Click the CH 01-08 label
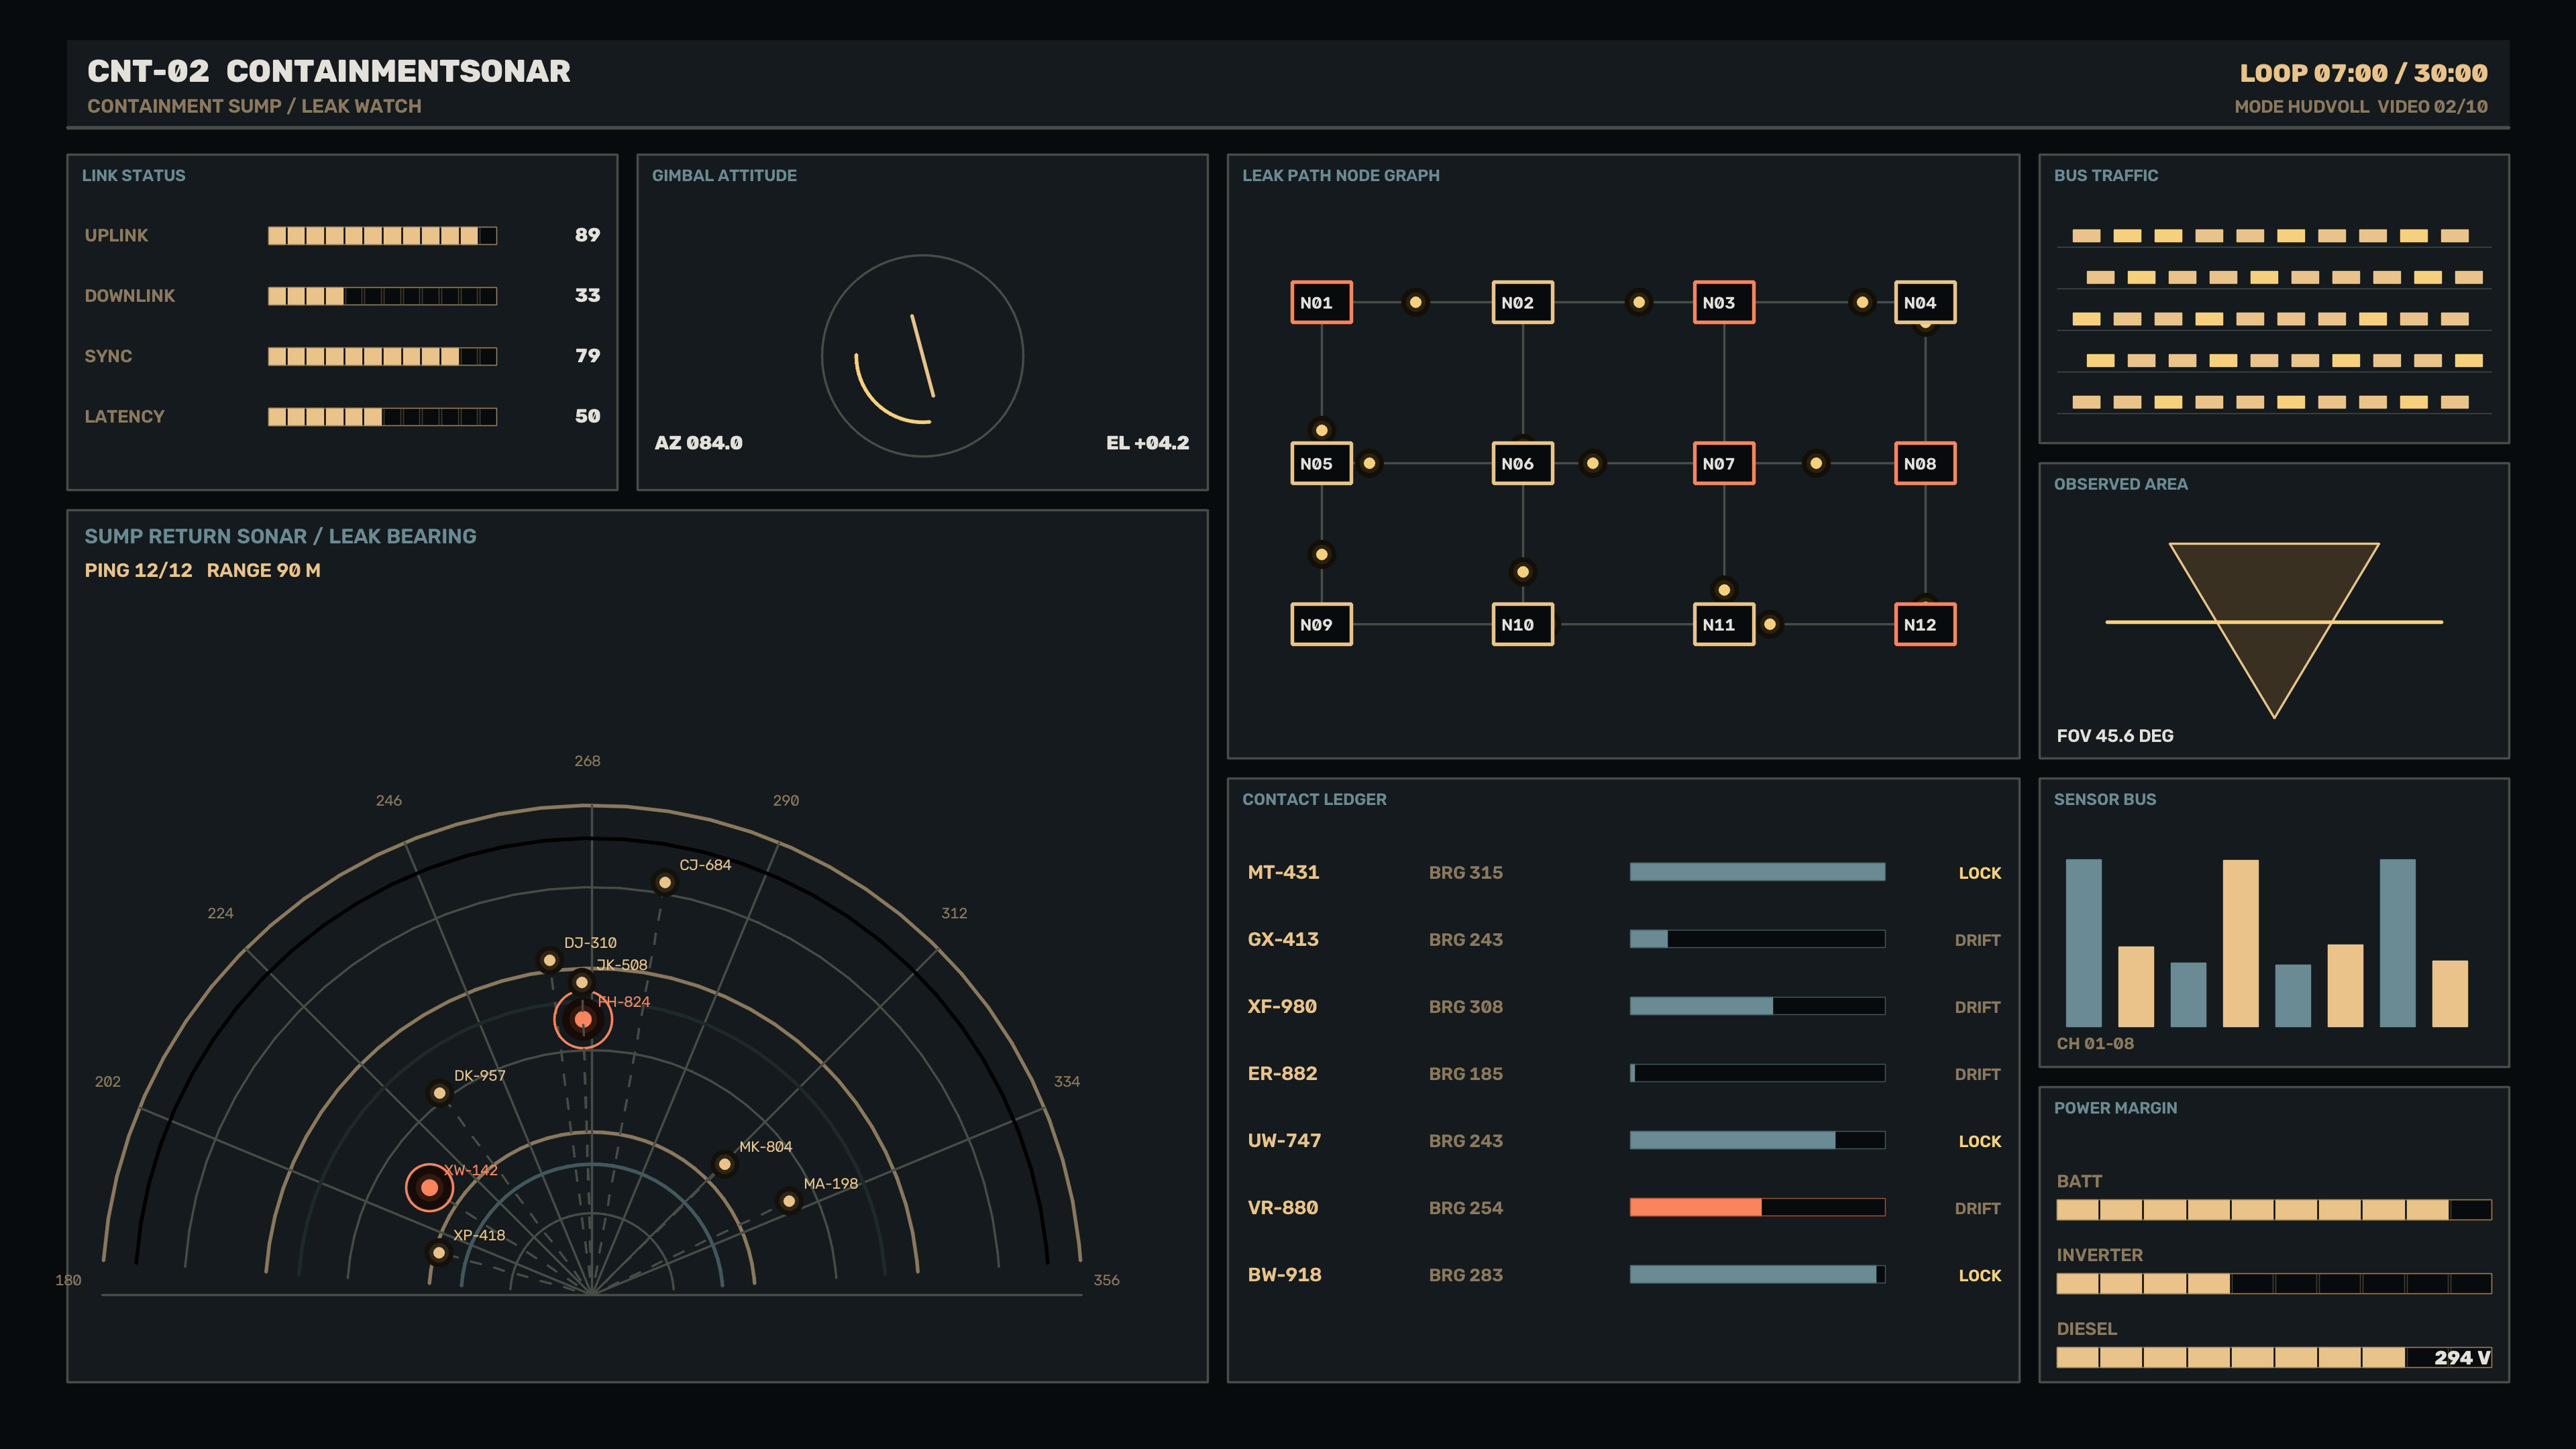 pos(2095,1044)
